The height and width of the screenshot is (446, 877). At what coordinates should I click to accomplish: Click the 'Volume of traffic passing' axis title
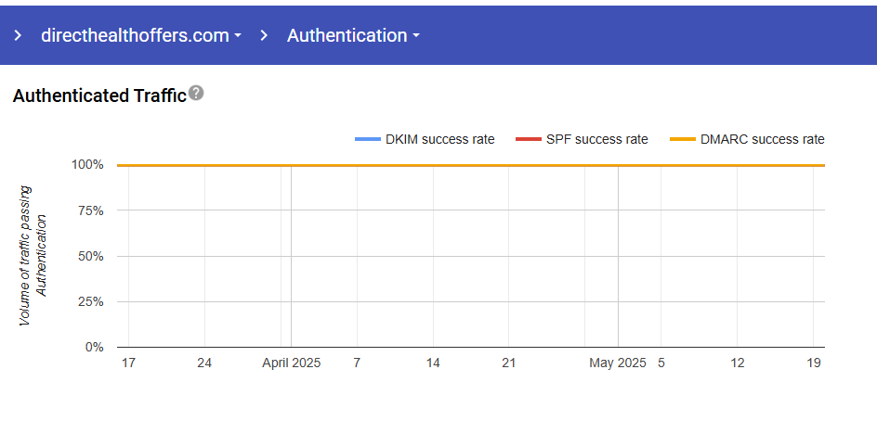tap(25, 256)
